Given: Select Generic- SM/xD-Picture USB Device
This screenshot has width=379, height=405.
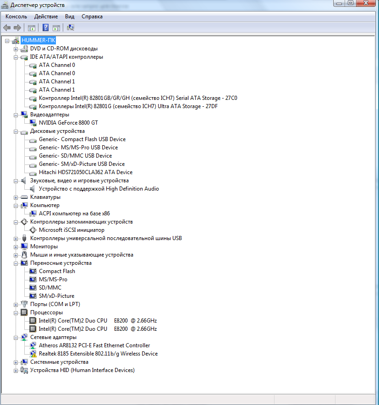Looking at the screenshot, I should coord(82,164).
